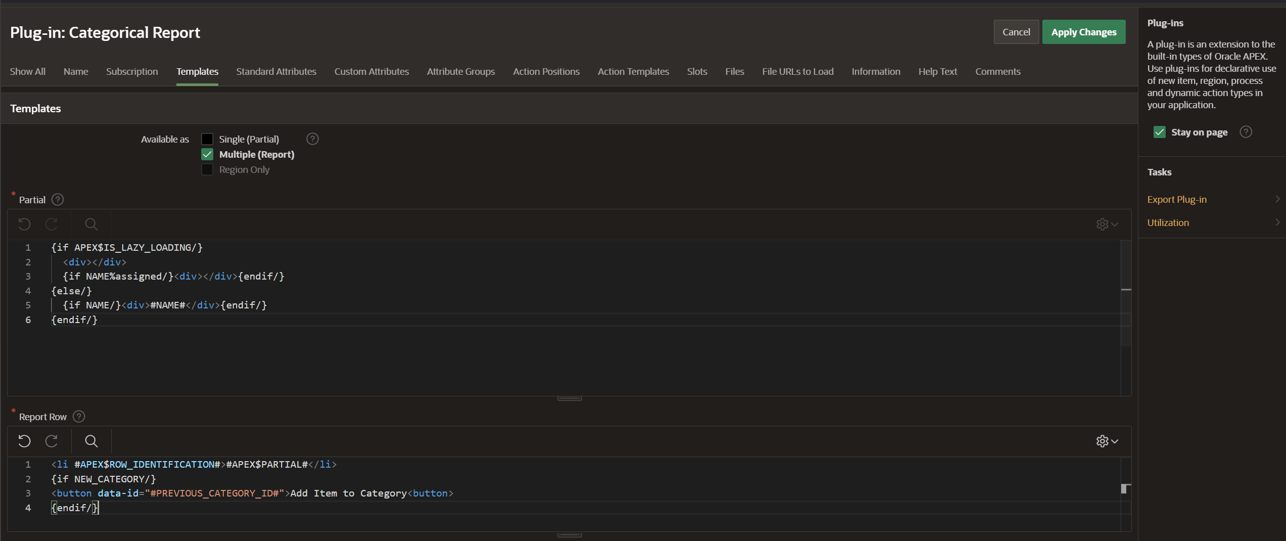Viewport: 1286px width, 541px height.
Task: Toggle the Stay on page checkbox
Action: click(x=1160, y=132)
